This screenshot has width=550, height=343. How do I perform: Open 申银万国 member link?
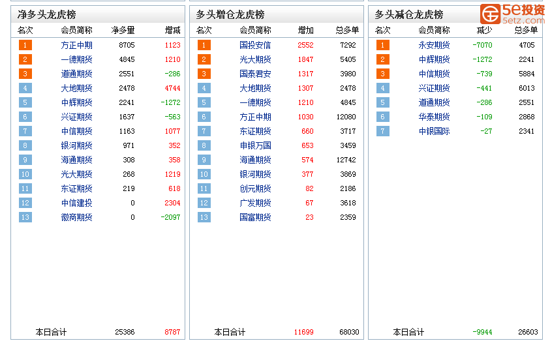pyautogui.click(x=255, y=145)
